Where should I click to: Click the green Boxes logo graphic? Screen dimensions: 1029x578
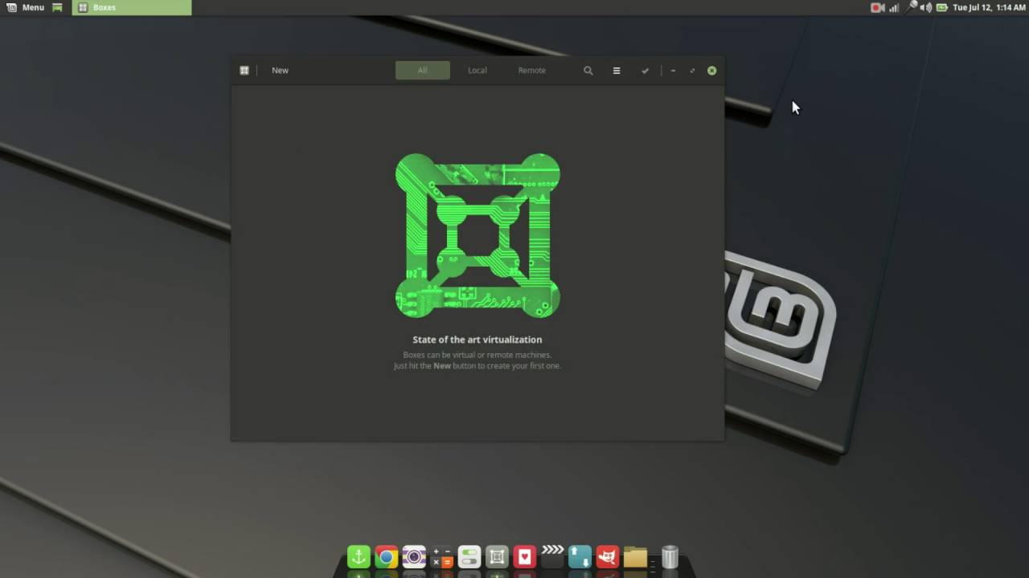coord(478,235)
